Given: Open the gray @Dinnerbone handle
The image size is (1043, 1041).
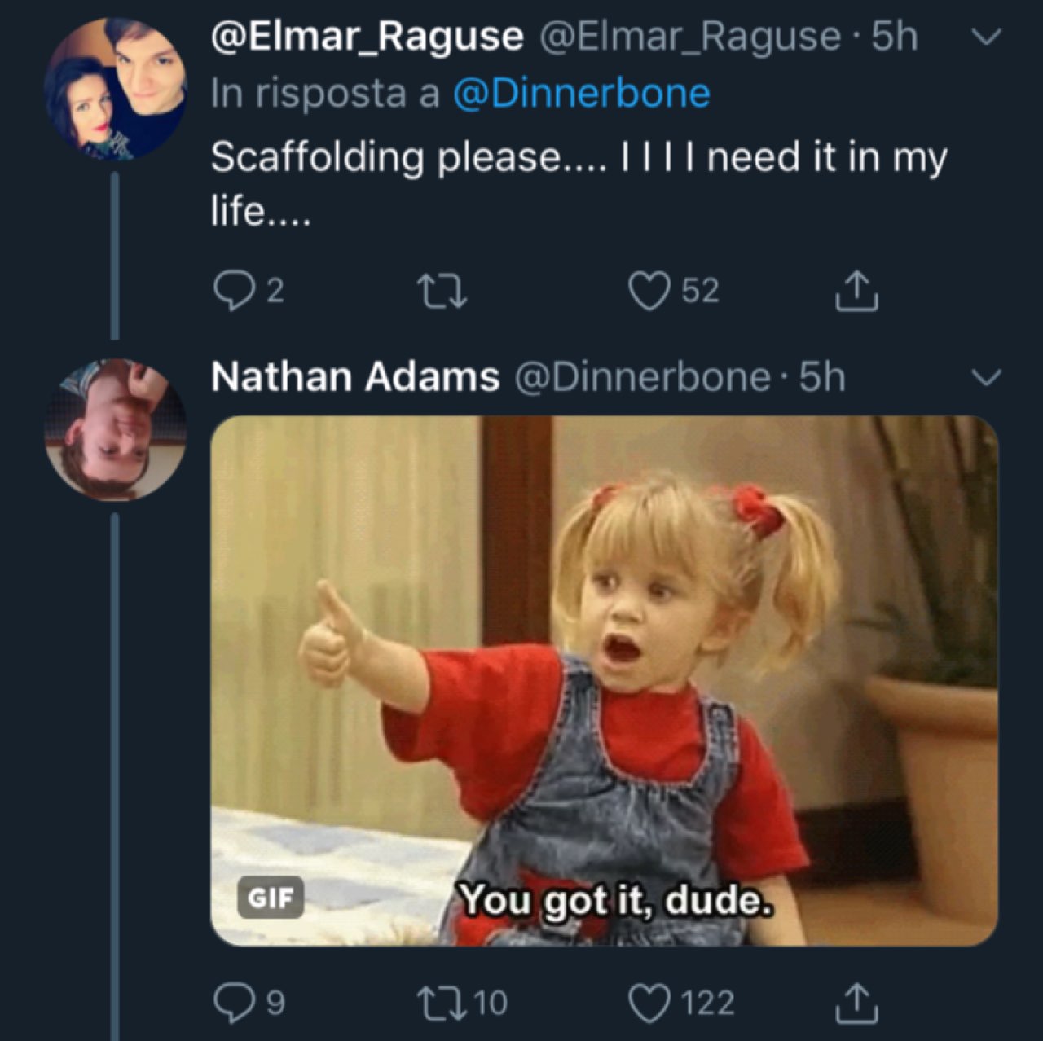Looking at the screenshot, I should click(641, 376).
